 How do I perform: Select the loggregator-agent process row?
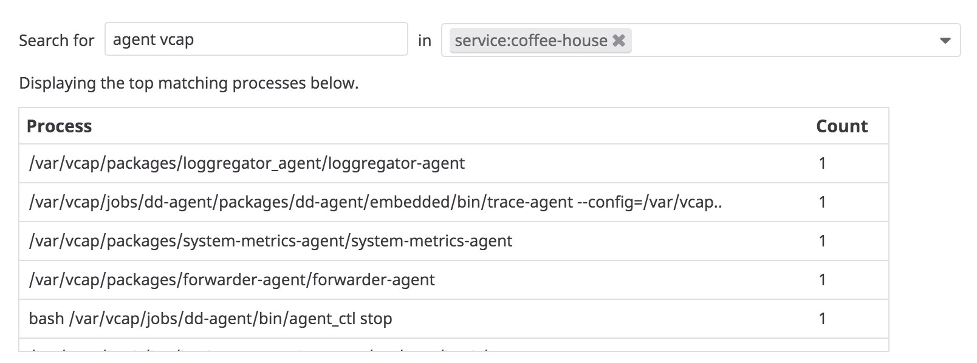(x=247, y=163)
